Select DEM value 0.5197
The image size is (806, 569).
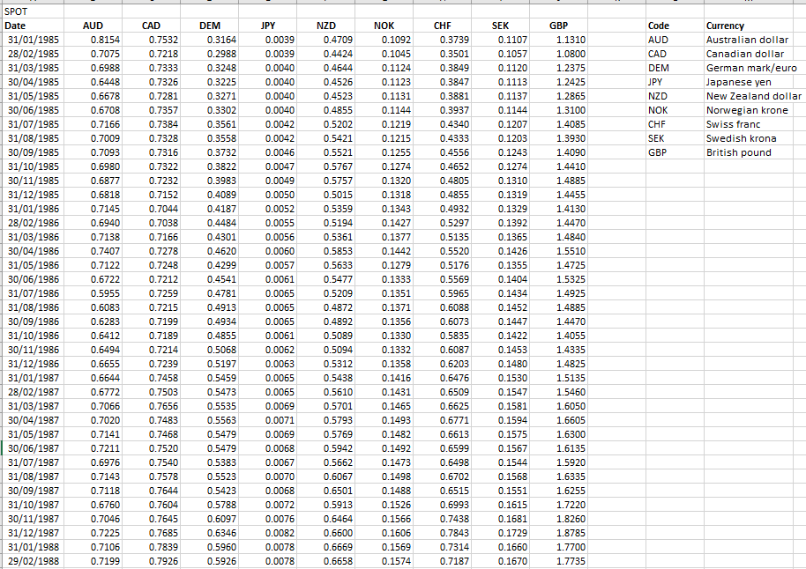tap(209, 364)
